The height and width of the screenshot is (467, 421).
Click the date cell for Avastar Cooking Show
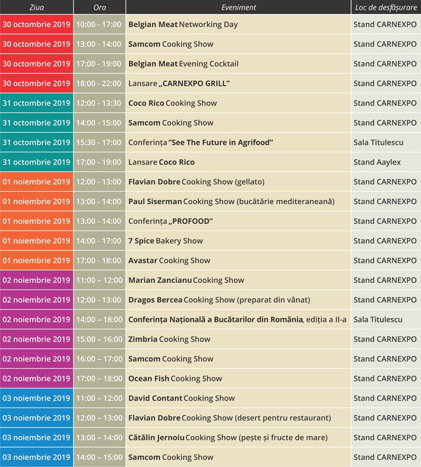[37, 260]
